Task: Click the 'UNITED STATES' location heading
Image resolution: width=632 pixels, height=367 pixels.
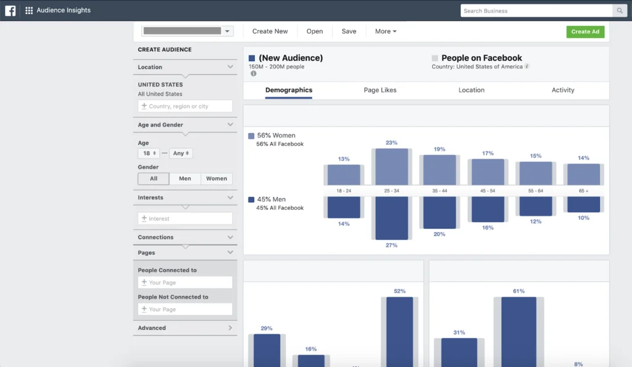Action: click(160, 85)
